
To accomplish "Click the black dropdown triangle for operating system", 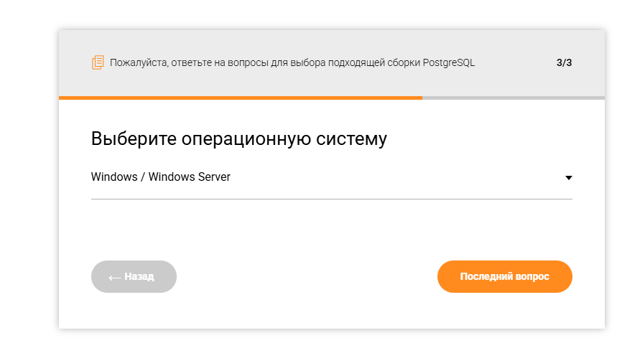I will coord(568,177).
